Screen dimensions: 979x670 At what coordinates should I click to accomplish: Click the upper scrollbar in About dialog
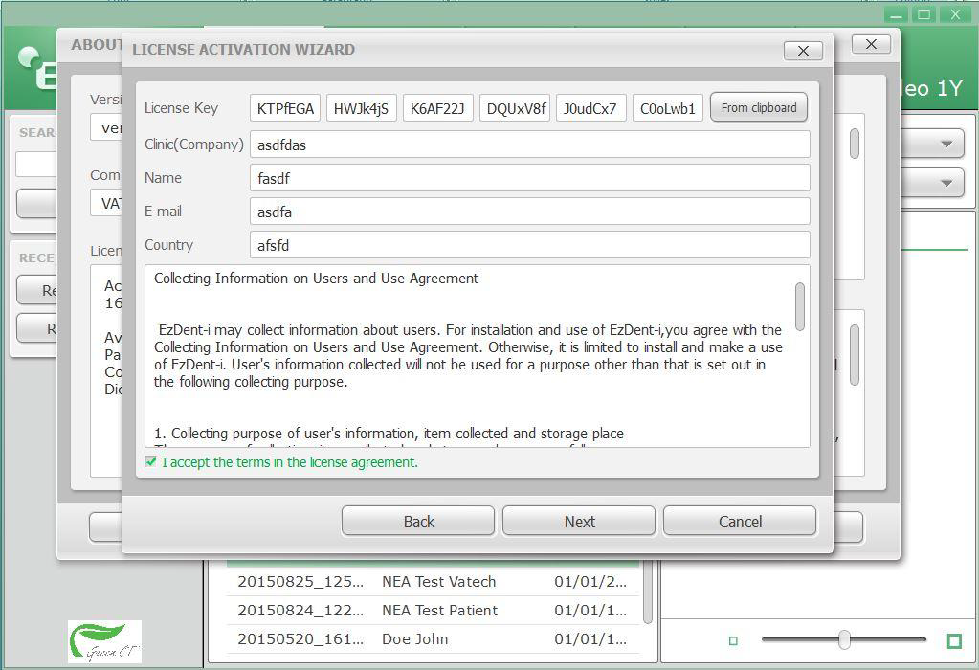pyautogui.click(x=855, y=144)
